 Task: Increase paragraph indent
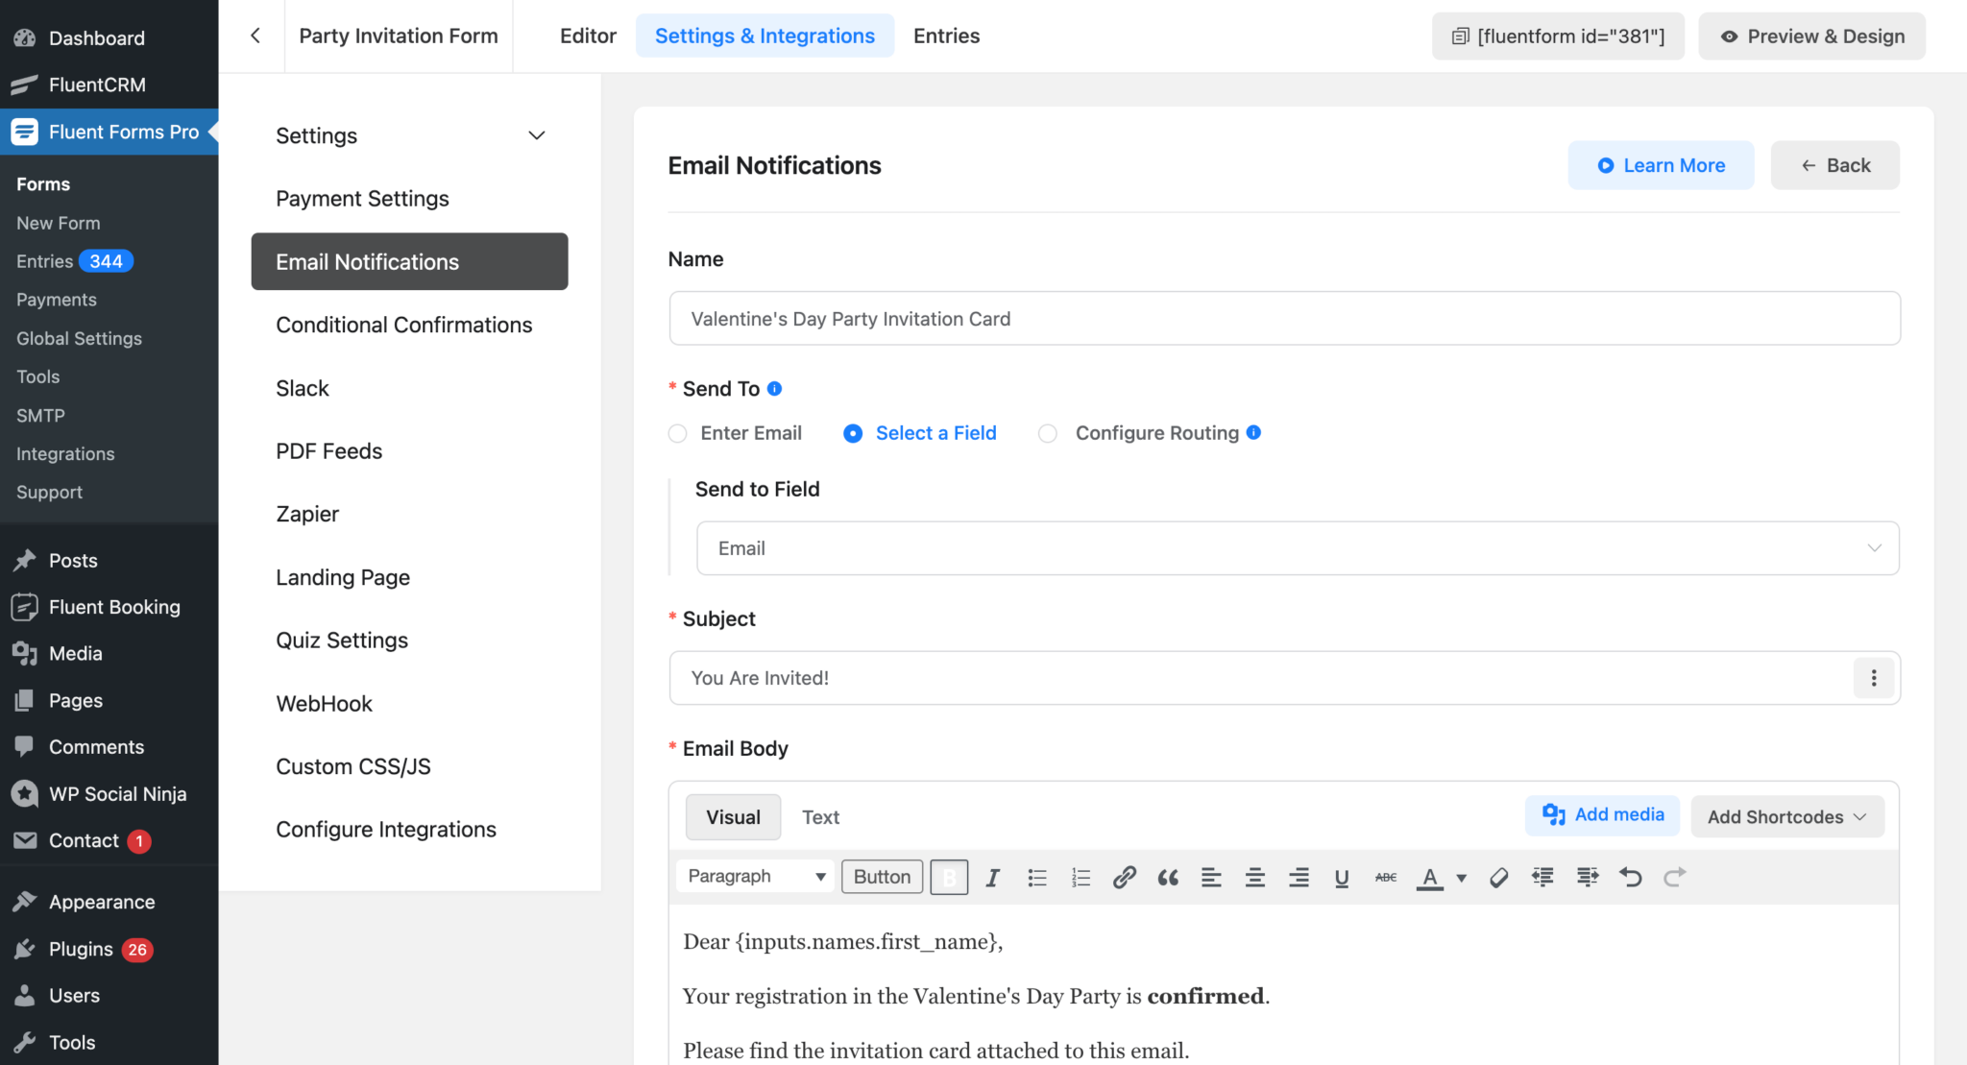pyautogui.click(x=1587, y=877)
